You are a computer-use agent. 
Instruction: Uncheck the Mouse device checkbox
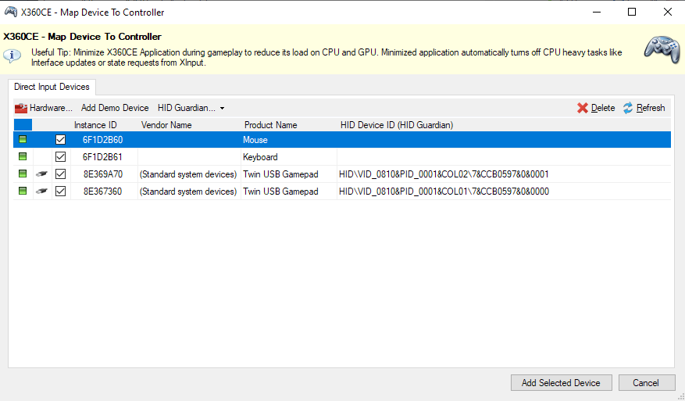(61, 140)
